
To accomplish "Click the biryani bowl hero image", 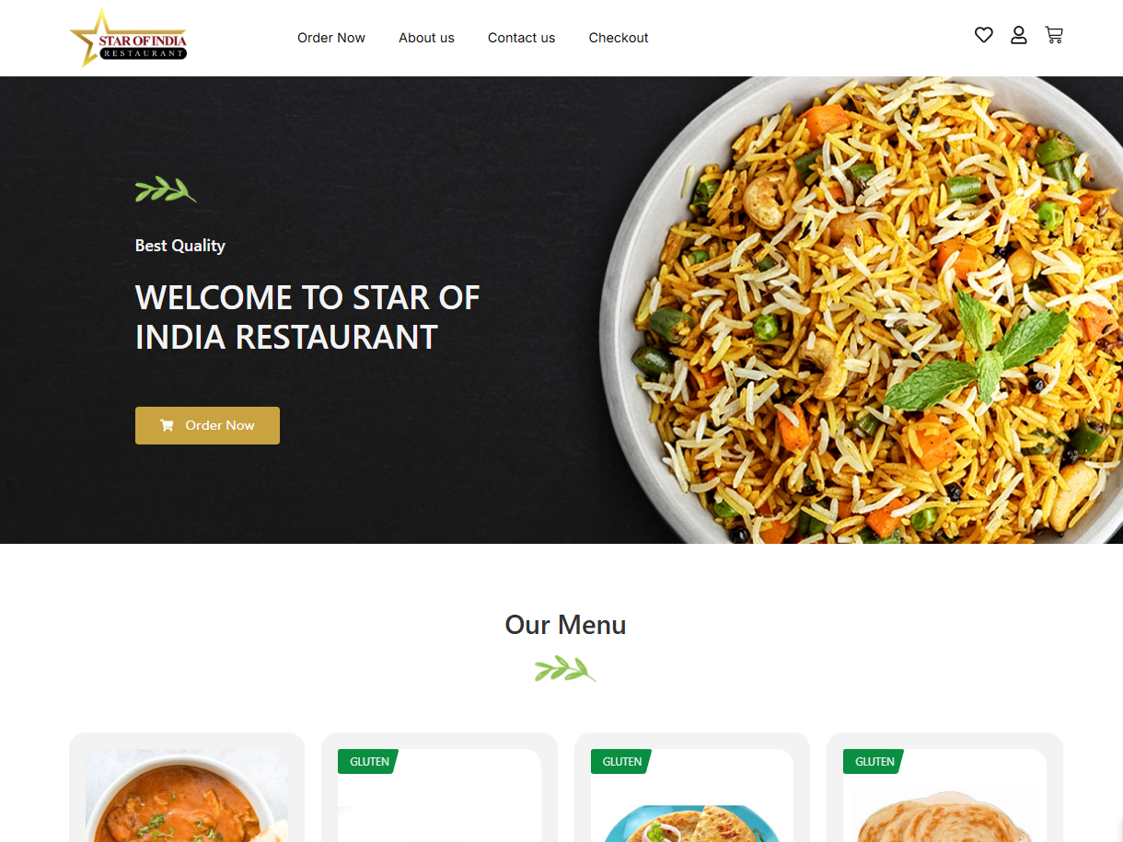I will tap(861, 310).
